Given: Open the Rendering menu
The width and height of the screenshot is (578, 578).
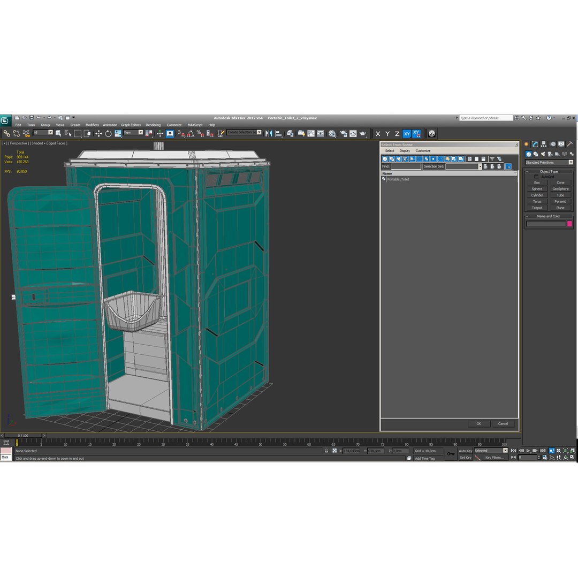Looking at the screenshot, I should pos(153,125).
